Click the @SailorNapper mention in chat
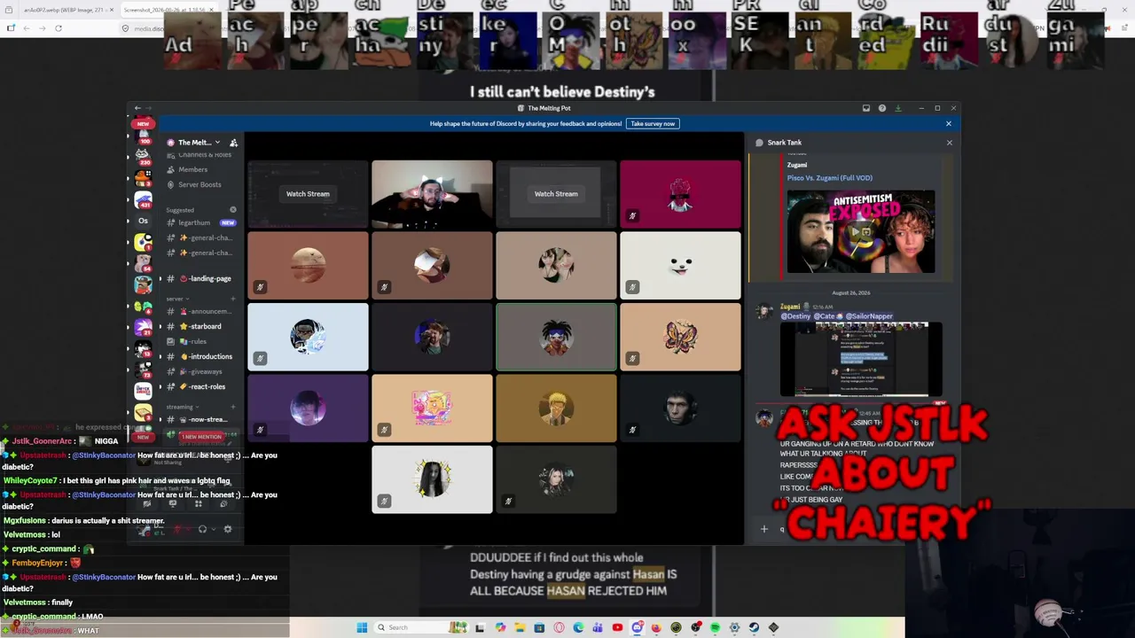 pos(869,316)
